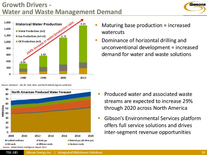This screenshot has width=207, height=155.
Task: Click the Oil sands legend swatch
Action: click(6, 144)
